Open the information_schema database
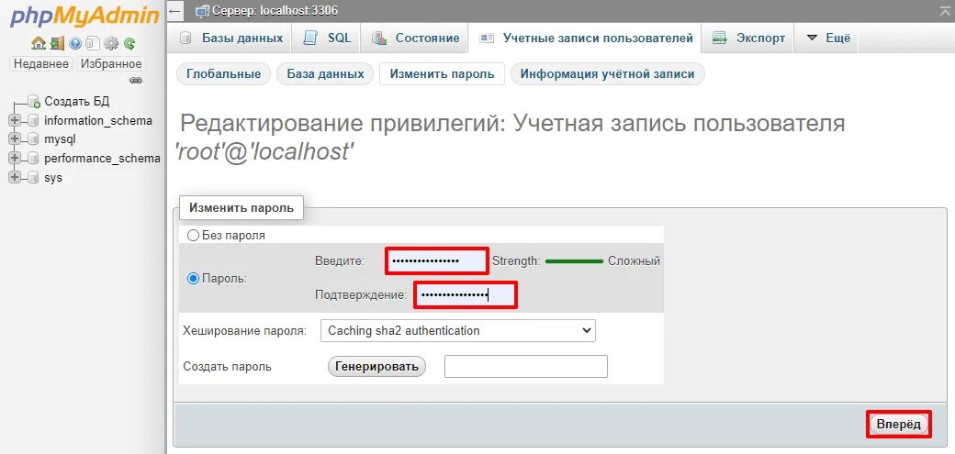955x454 pixels. [98, 120]
